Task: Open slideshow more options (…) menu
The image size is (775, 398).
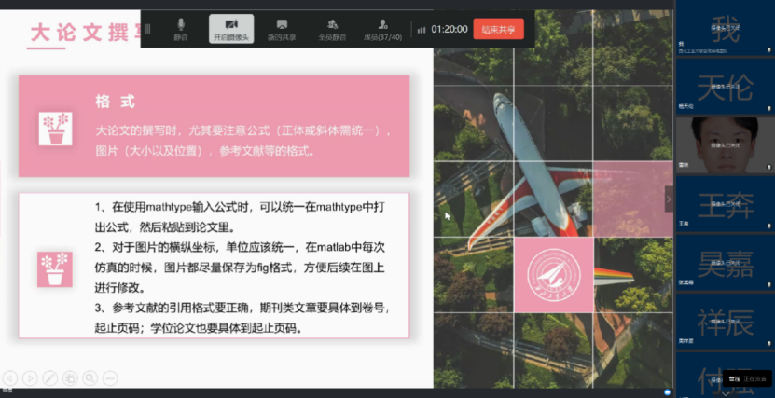Action: point(110,377)
